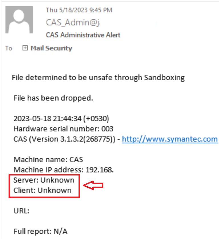Open the www.symantec.com hyperlink
Screen dimensions: 219x239
point(170,139)
